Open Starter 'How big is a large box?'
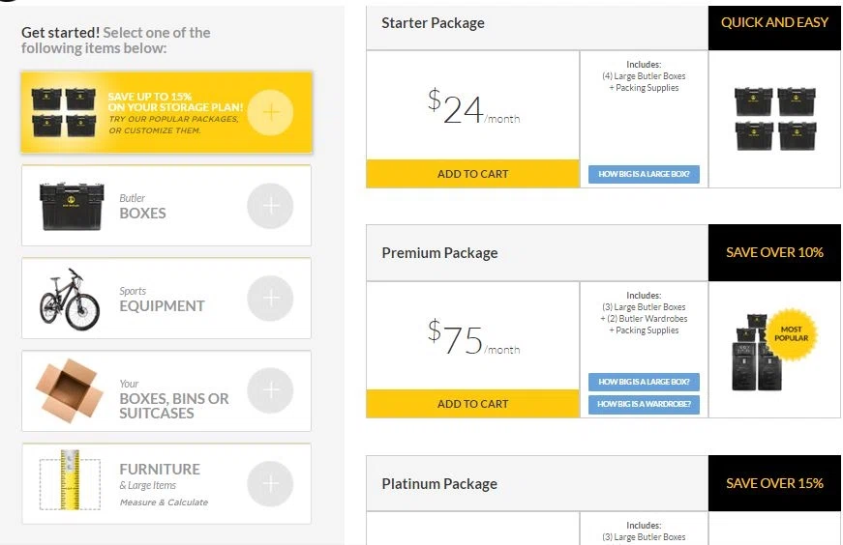The height and width of the screenshot is (545, 843). point(644,174)
